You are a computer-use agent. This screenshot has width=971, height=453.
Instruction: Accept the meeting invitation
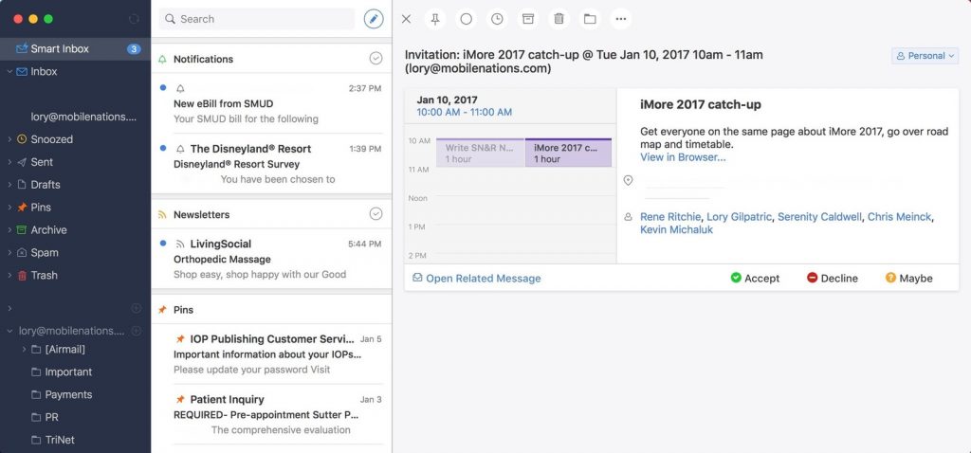[x=755, y=279]
